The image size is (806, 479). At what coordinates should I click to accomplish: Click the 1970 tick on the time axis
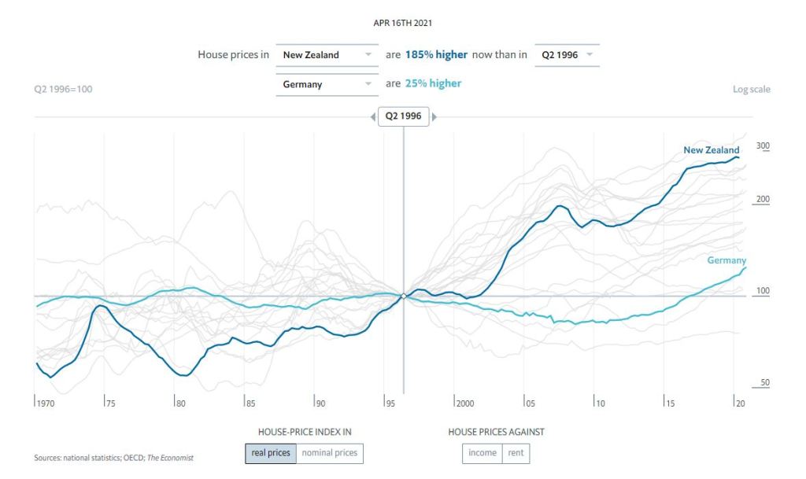pos(46,403)
